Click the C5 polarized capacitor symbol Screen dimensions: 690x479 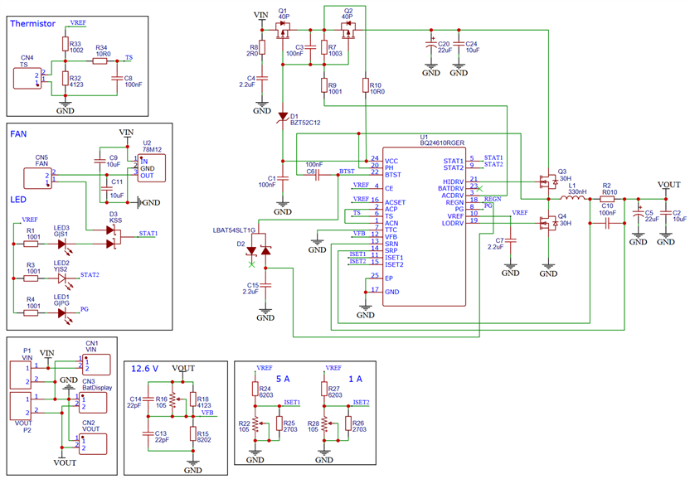click(638, 213)
